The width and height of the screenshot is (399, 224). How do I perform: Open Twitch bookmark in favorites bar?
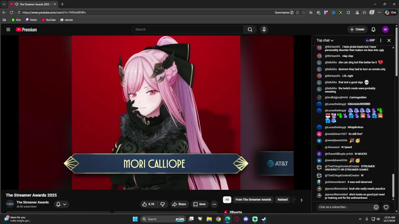tap(31, 20)
